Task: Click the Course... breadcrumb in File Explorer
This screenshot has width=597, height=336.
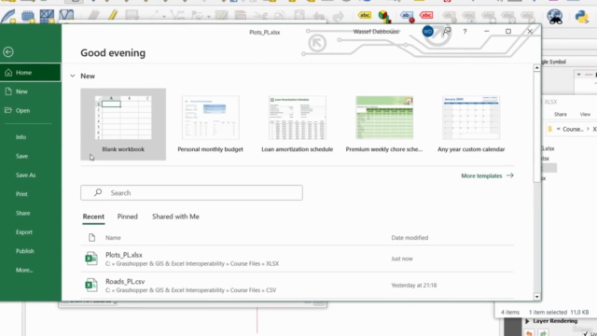Action: pos(573,129)
